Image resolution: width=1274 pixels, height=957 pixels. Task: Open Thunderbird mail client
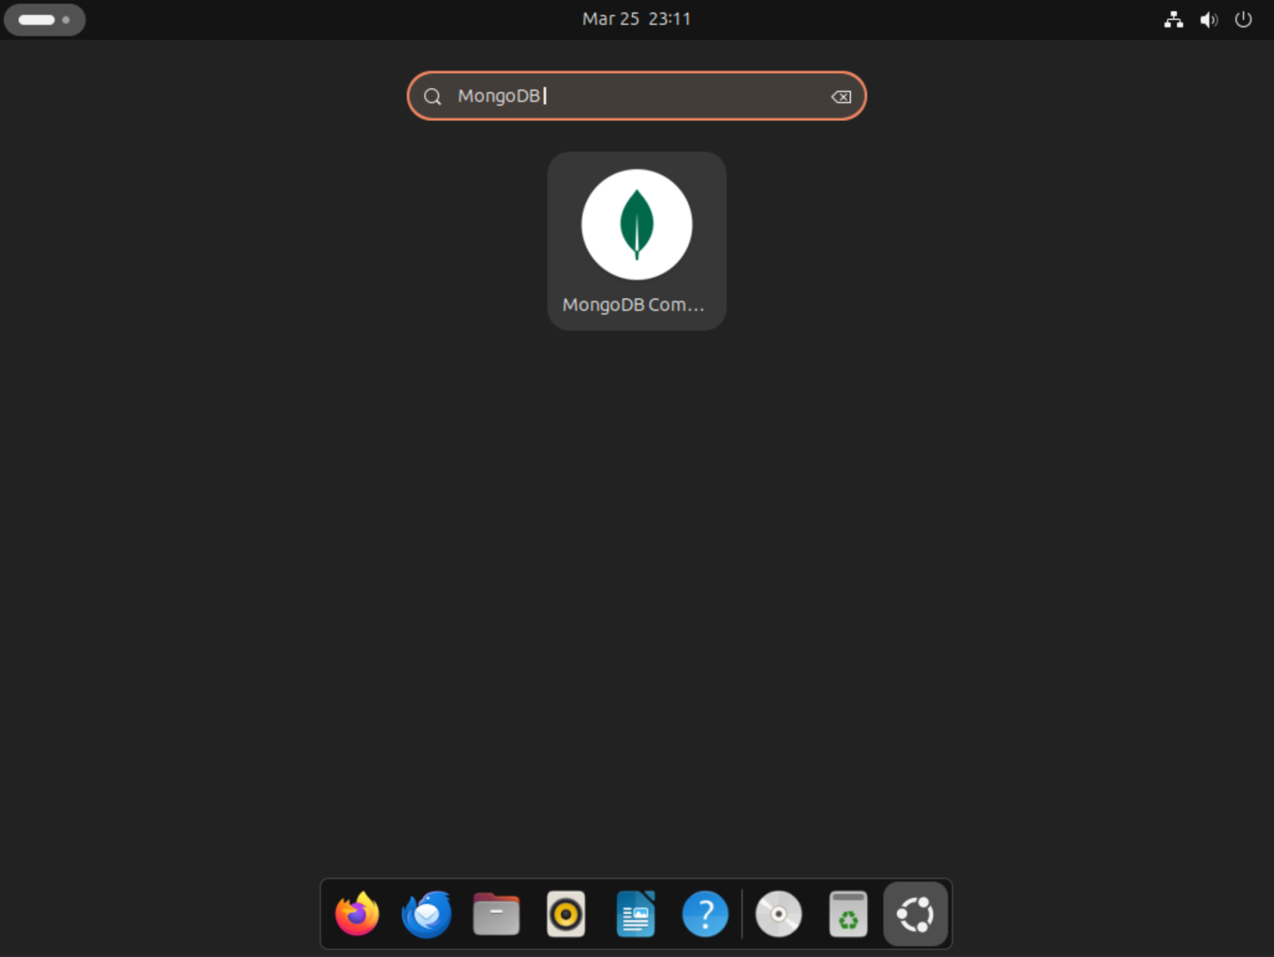pyautogui.click(x=426, y=913)
